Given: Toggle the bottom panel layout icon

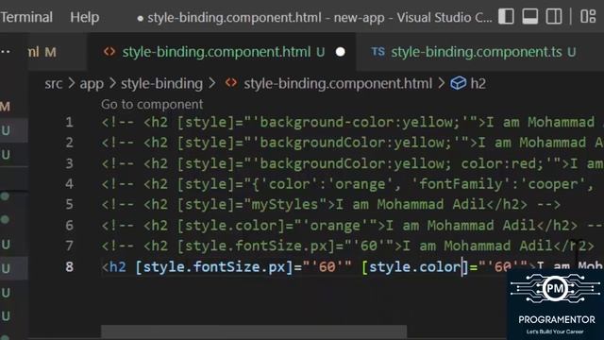Looking at the screenshot, I should point(530,17).
